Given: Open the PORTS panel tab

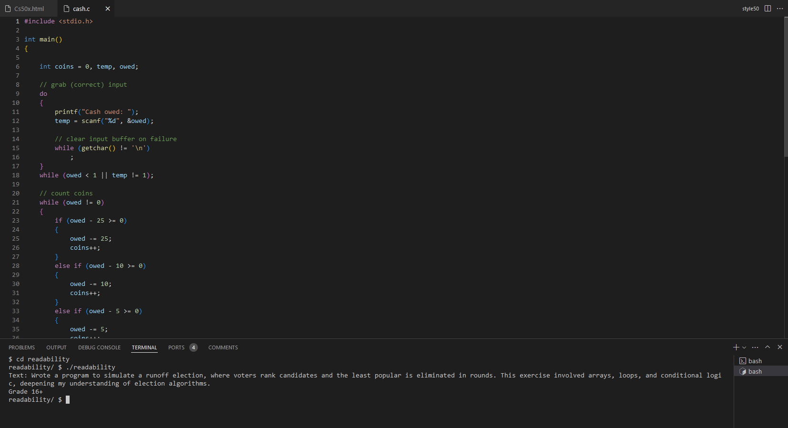Looking at the screenshot, I should (x=176, y=347).
